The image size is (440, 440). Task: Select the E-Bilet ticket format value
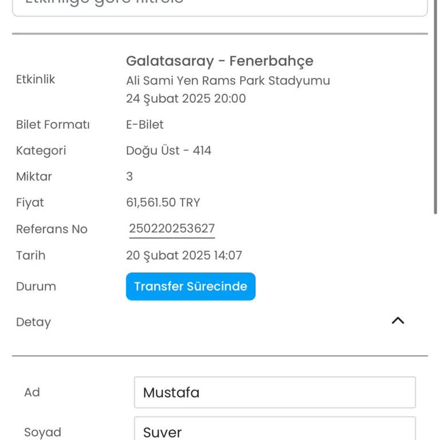145,124
